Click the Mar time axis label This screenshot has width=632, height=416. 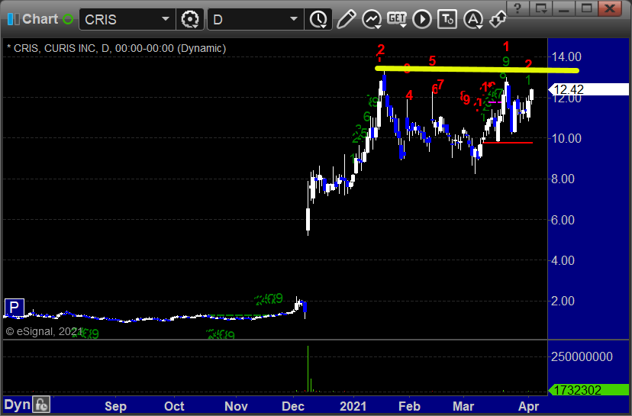click(x=463, y=406)
